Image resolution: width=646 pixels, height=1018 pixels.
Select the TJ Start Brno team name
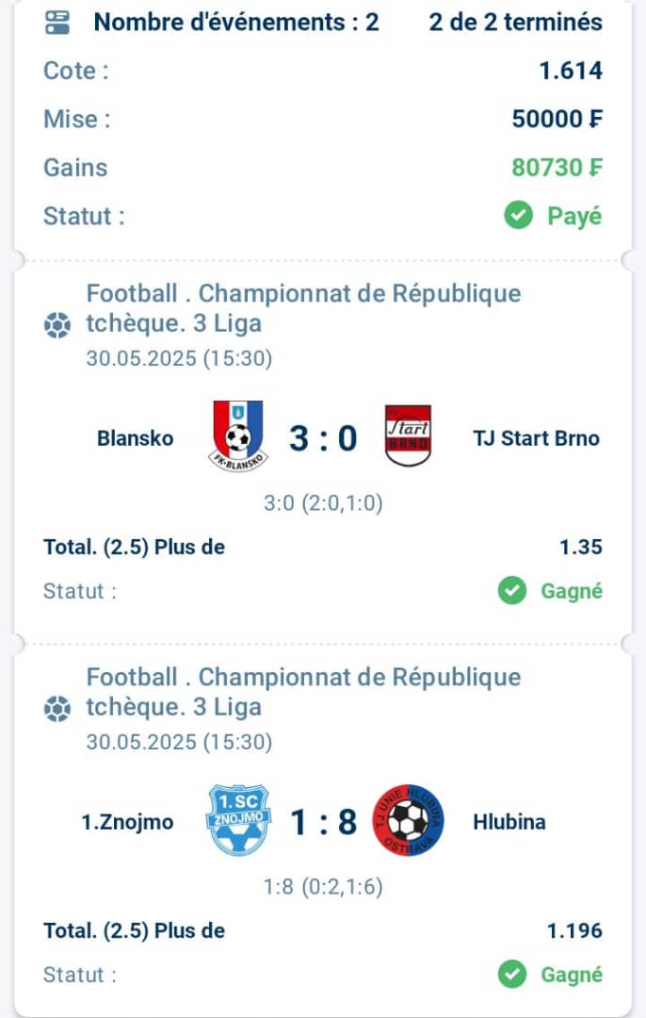[537, 438]
